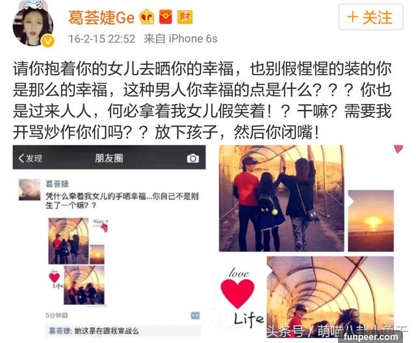416x343 pixels.
Task: Click the red love Life heart graphic
Action: 238,293
